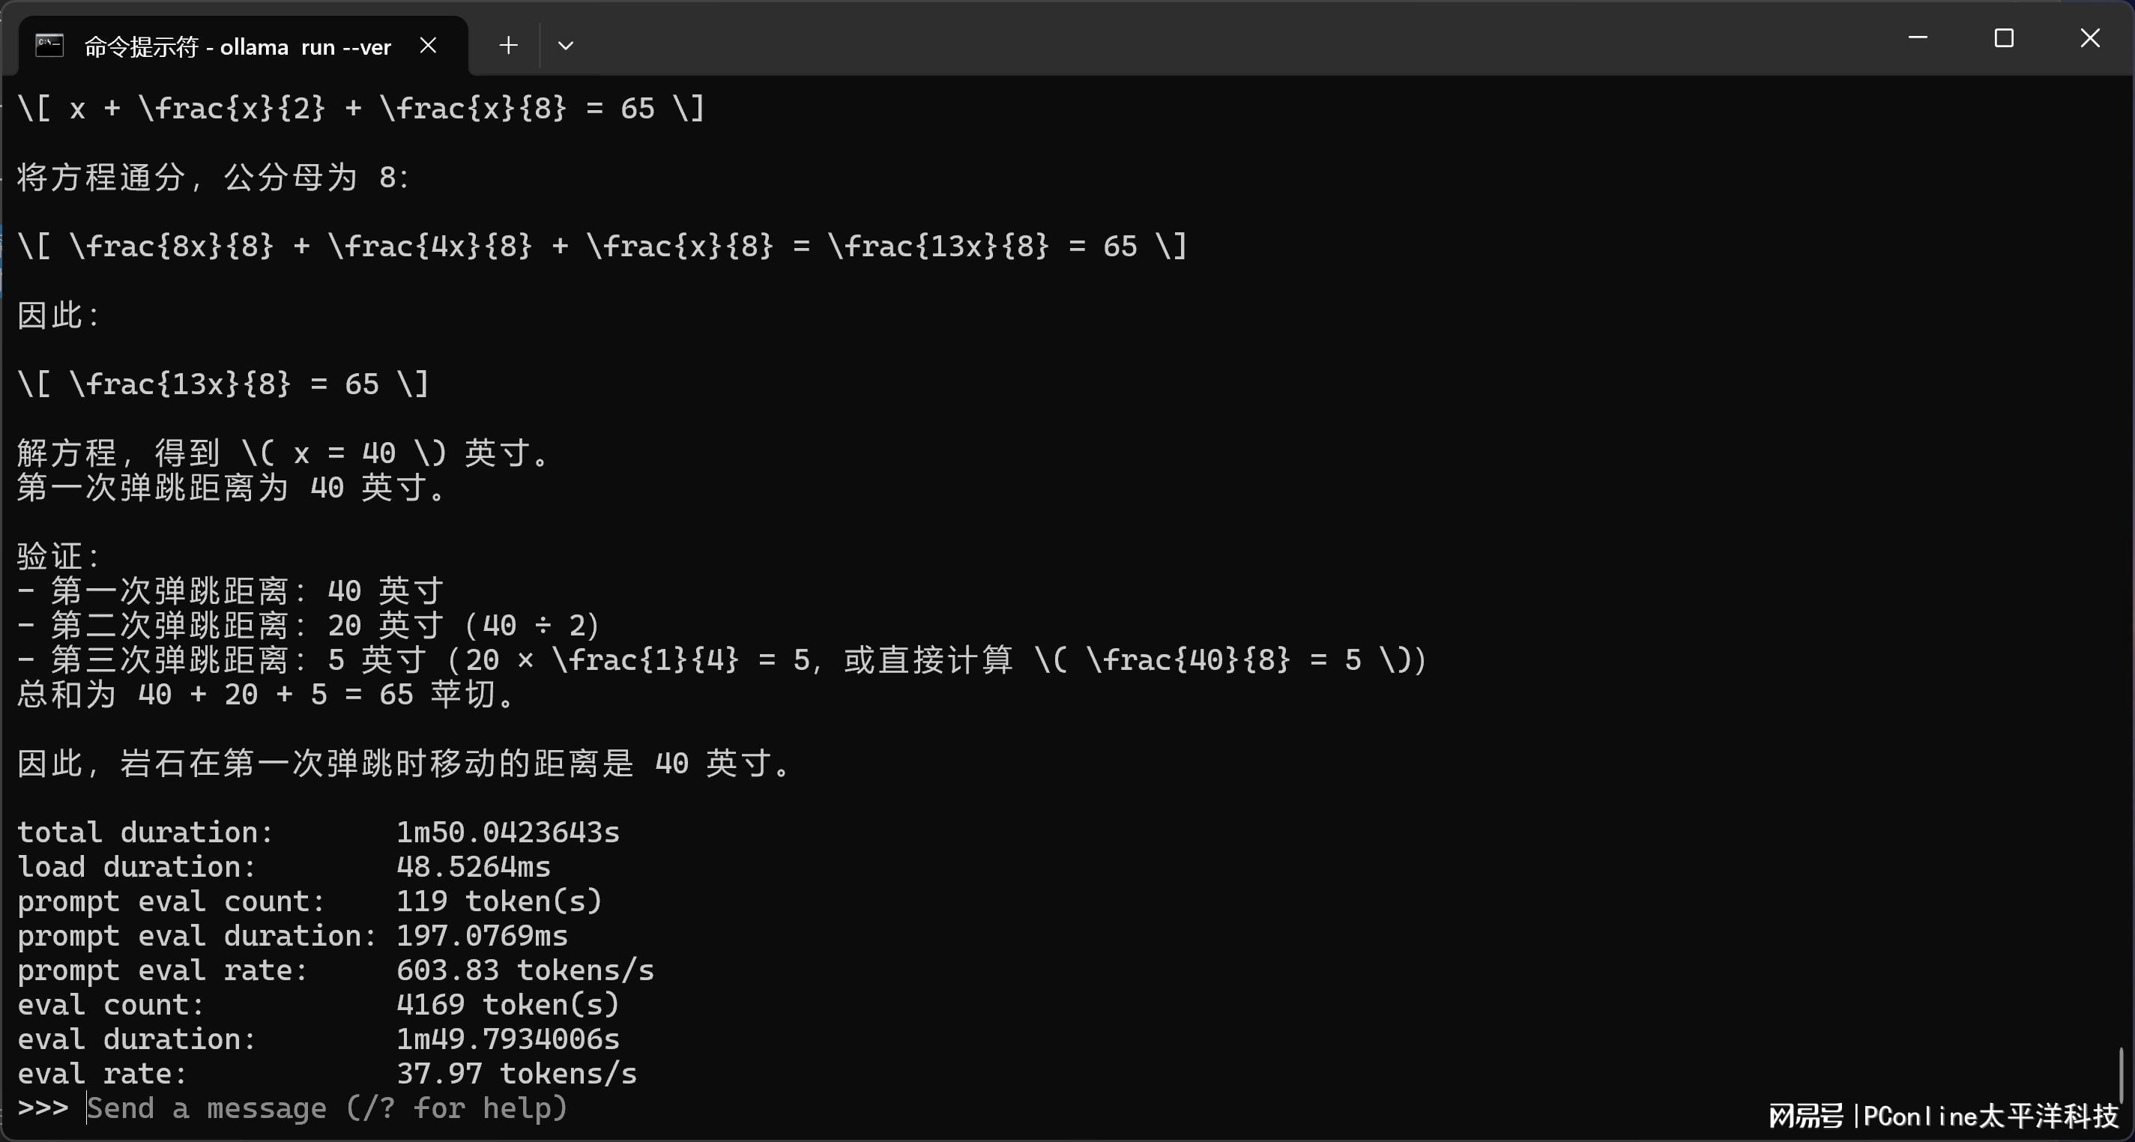Click the 'eval count: 4169 token(s)' line

click(x=318, y=1004)
